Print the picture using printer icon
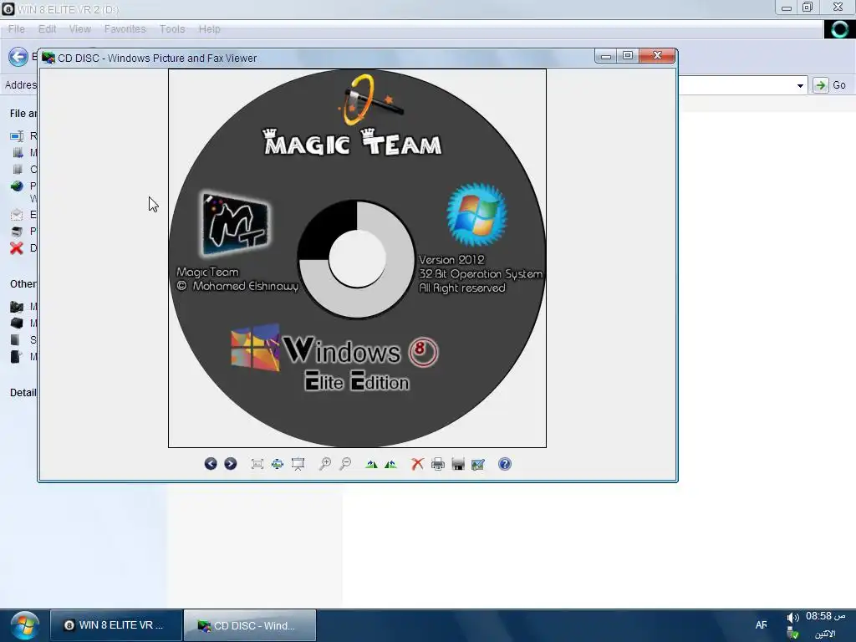Viewport: 856px width, 642px height. tap(438, 464)
